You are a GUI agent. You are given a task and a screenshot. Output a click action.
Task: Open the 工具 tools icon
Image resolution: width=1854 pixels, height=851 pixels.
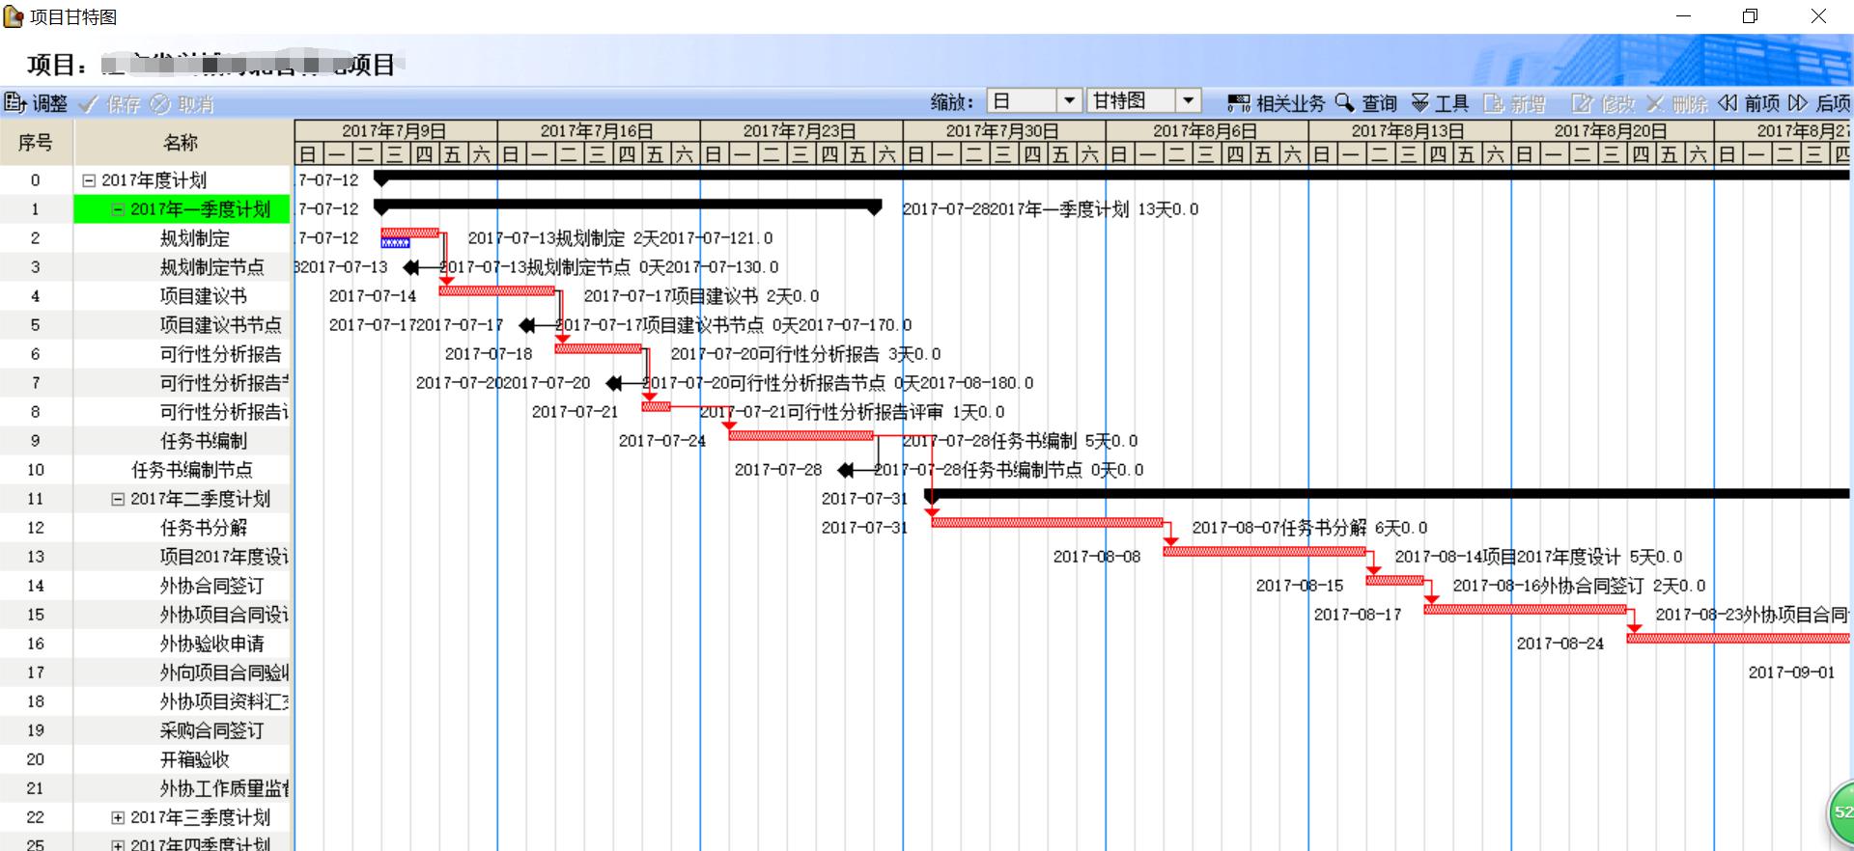pos(1420,103)
